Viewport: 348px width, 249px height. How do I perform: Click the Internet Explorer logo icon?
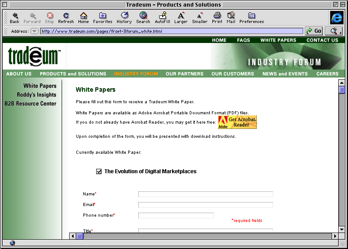click(x=336, y=18)
